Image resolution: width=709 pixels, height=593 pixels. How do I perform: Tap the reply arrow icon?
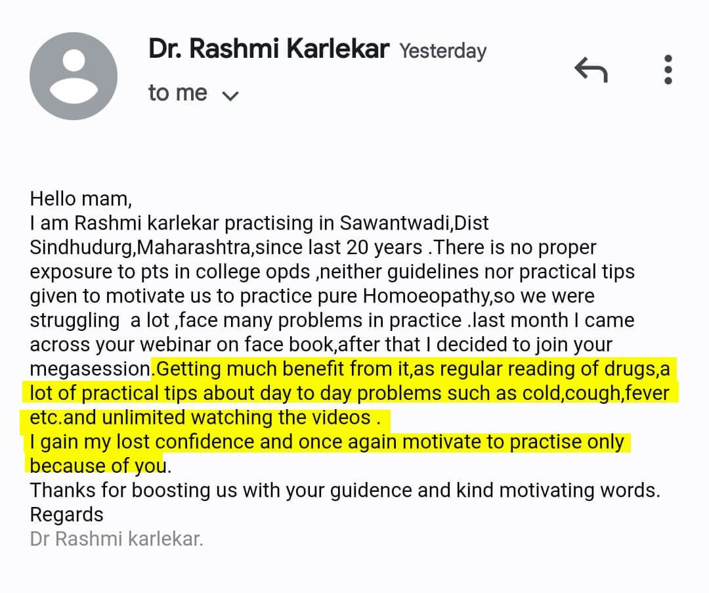tap(591, 70)
